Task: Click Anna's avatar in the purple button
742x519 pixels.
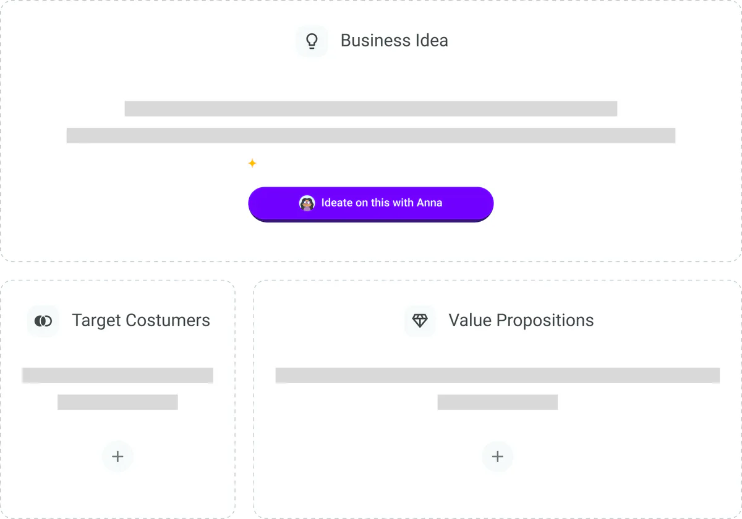Action: coord(307,203)
